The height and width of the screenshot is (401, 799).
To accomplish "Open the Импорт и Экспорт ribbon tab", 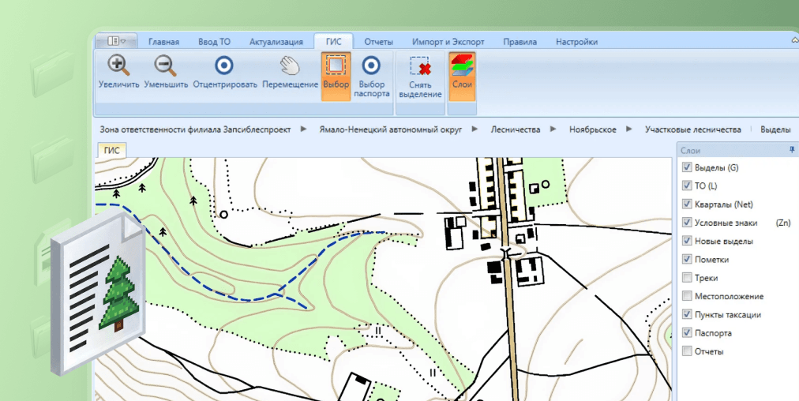I will [x=448, y=42].
